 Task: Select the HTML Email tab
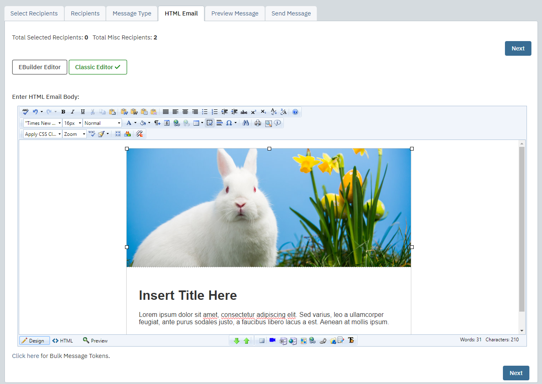181,13
